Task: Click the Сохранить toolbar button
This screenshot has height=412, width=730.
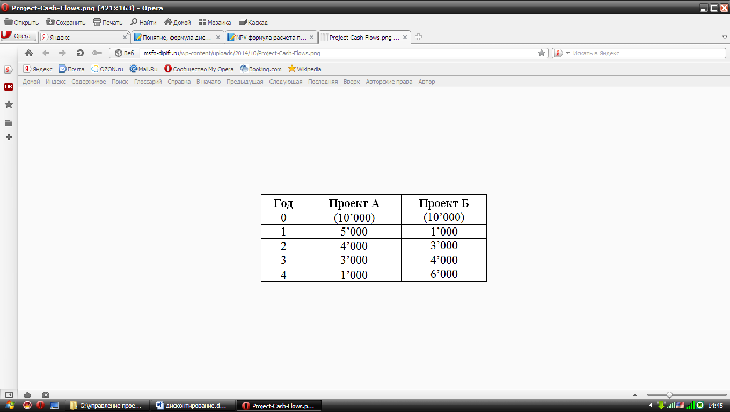Action: coord(66,23)
